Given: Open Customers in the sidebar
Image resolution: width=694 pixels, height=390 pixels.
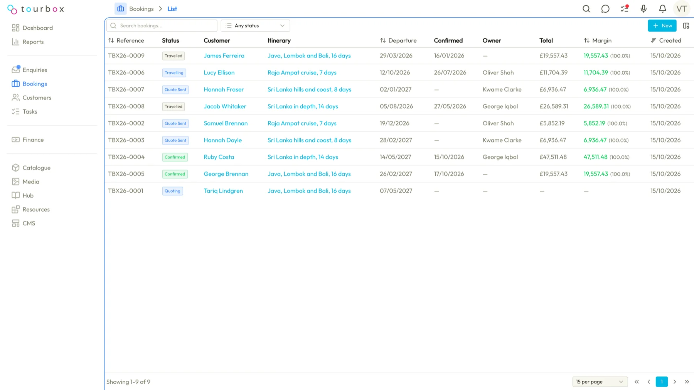Looking at the screenshot, I should [37, 97].
